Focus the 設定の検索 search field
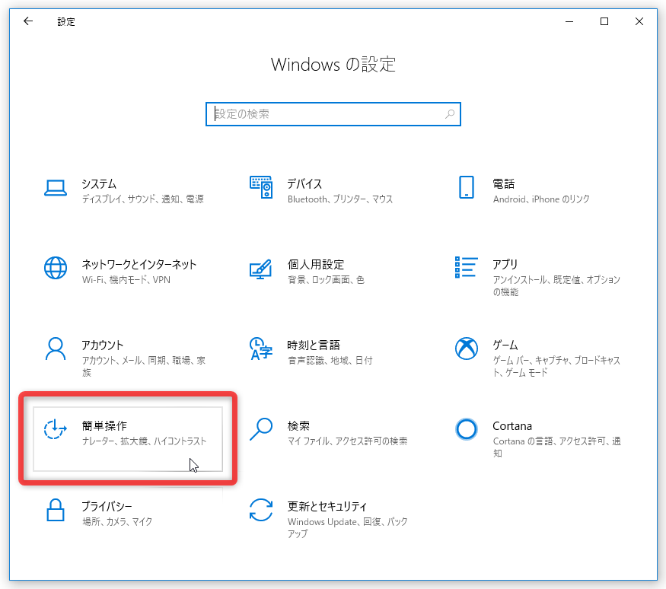The image size is (666, 589). click(333, 114)
